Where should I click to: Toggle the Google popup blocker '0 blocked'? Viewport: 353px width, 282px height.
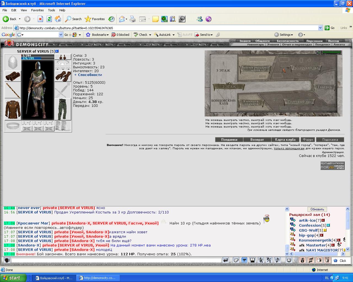click(121, 35)
